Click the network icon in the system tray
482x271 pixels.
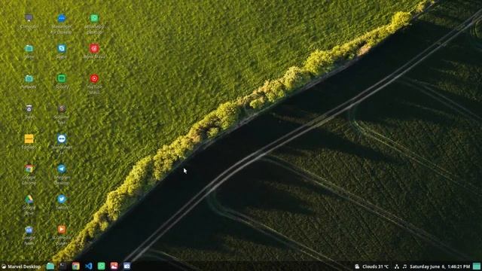click(397, 266)
